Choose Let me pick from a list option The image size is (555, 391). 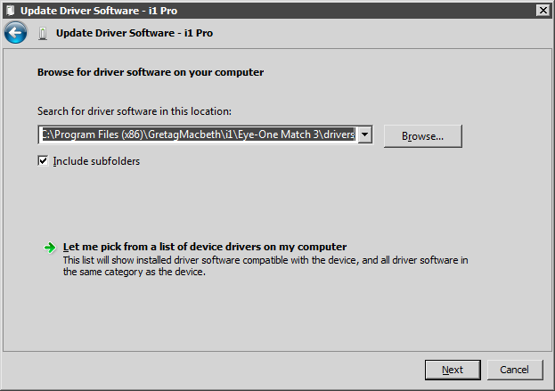205,247
